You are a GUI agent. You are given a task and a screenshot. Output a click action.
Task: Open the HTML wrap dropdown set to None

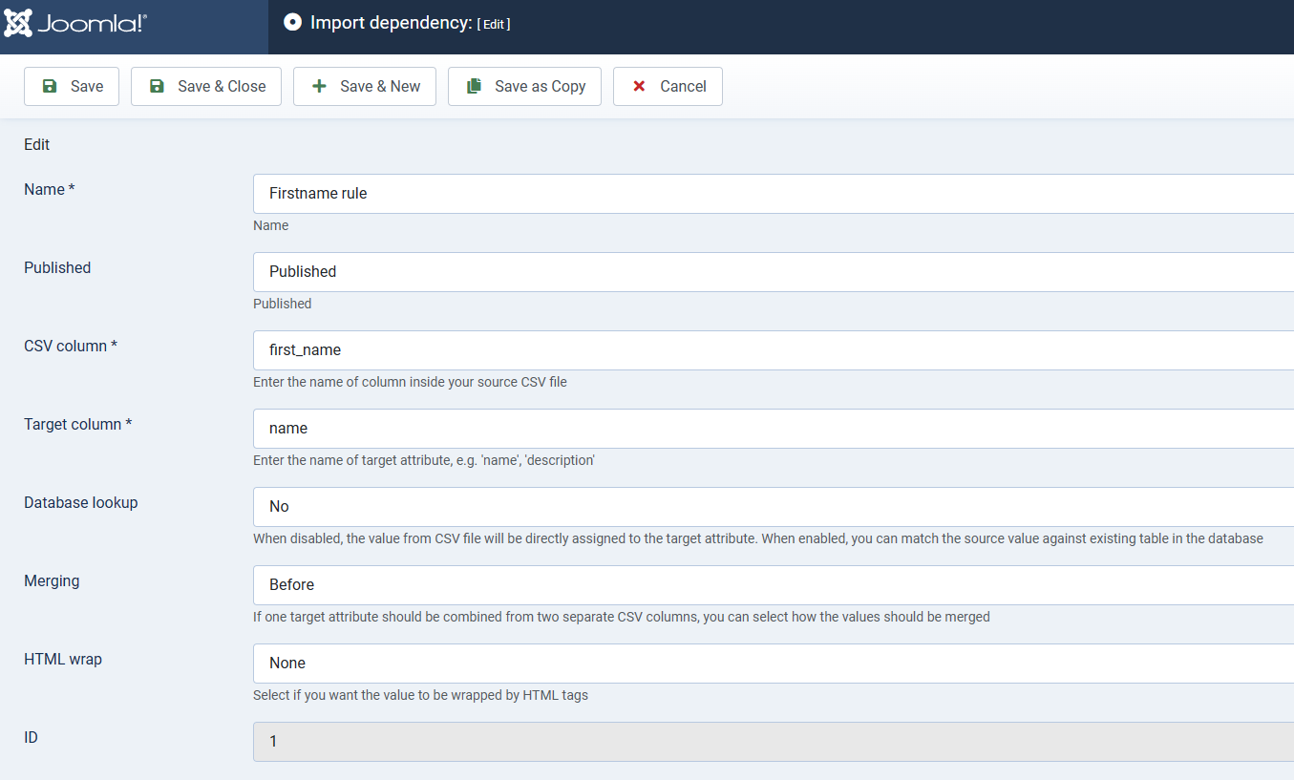click(774, 664)
